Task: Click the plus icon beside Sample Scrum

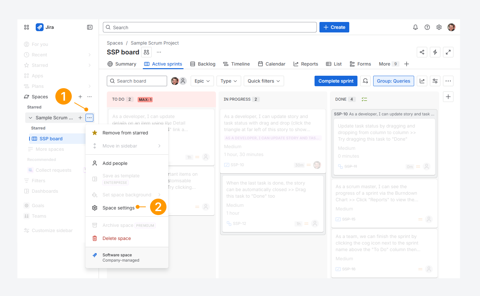Action: coord(80,118)
